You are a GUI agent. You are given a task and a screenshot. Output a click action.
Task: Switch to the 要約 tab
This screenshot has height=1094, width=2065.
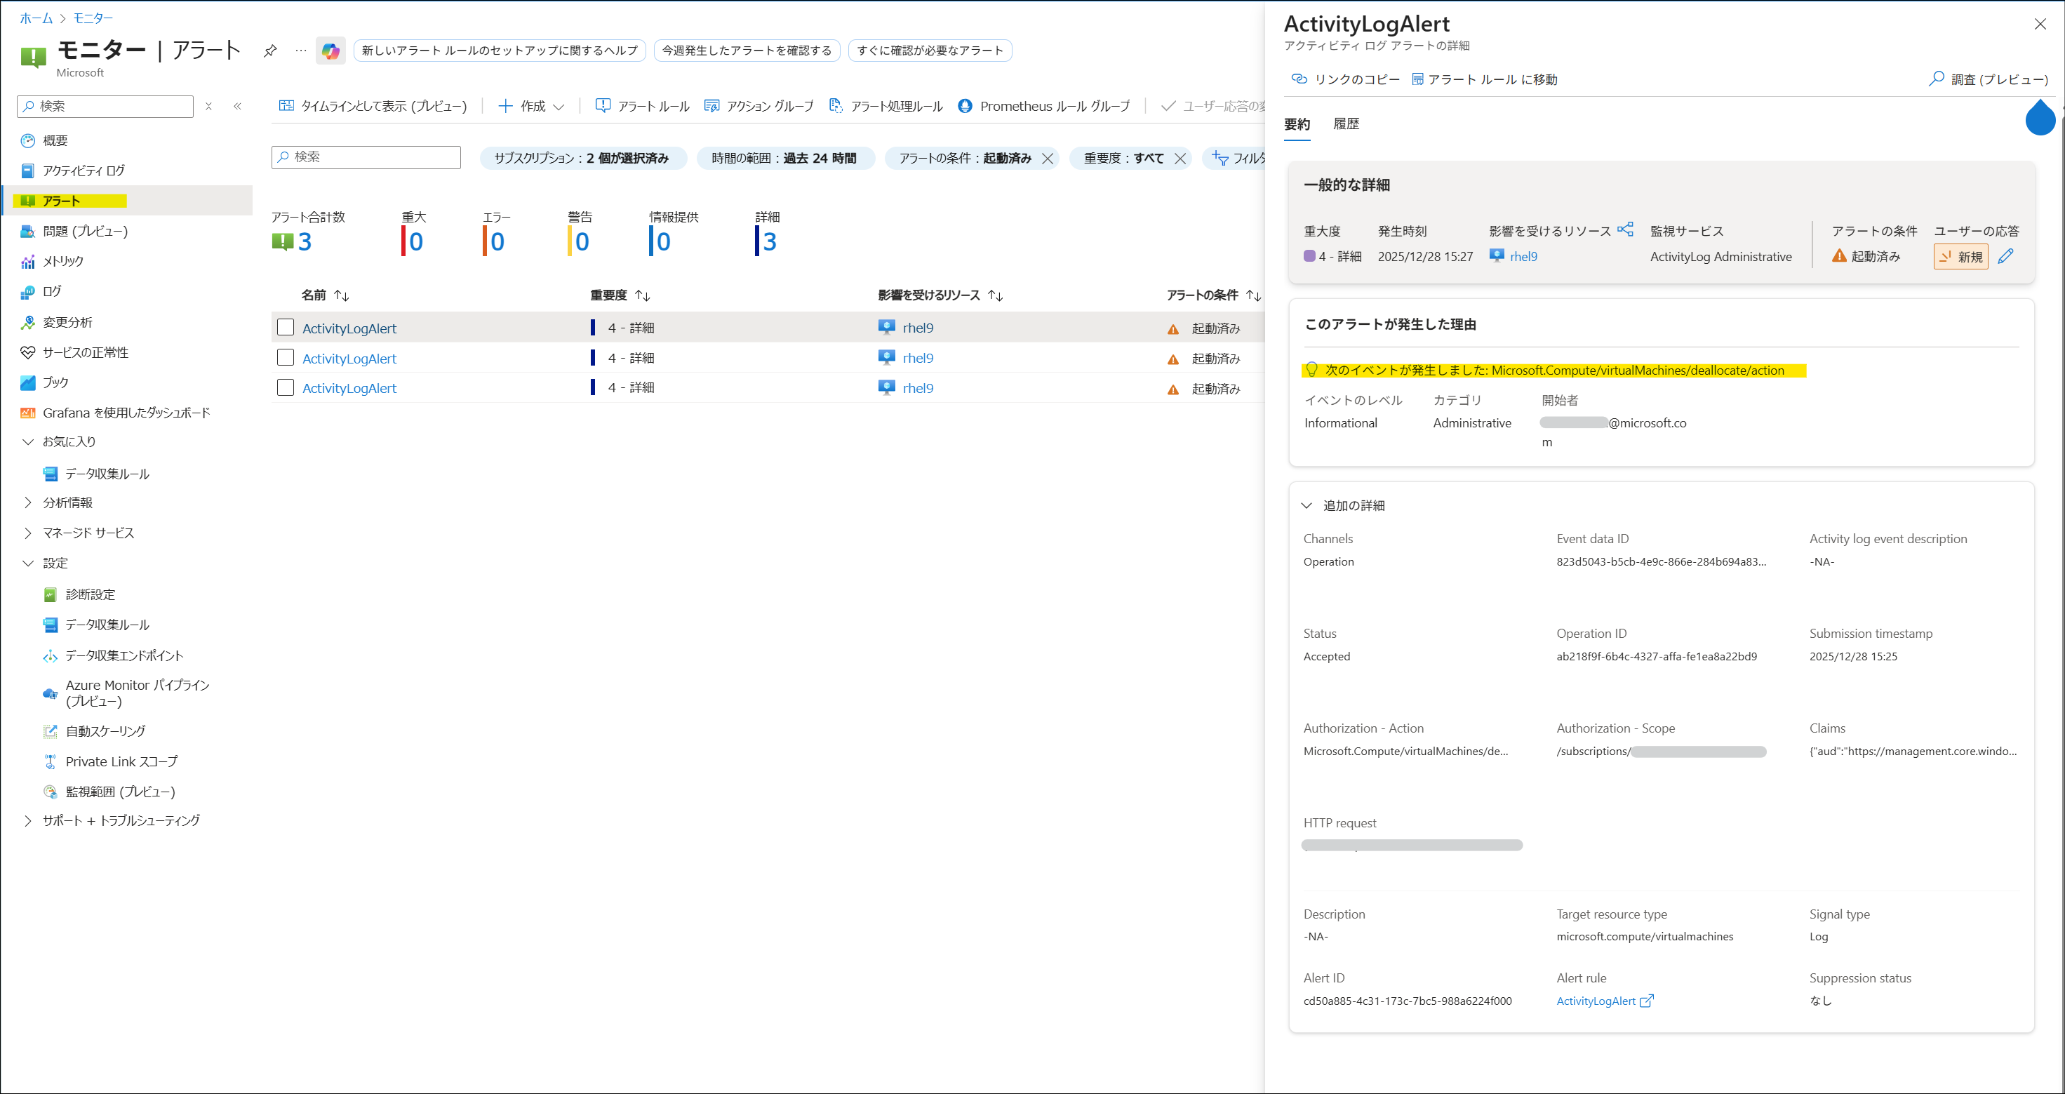(x=1297, y=124)
